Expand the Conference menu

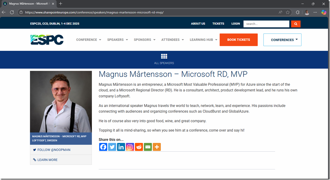click(89, 40)
